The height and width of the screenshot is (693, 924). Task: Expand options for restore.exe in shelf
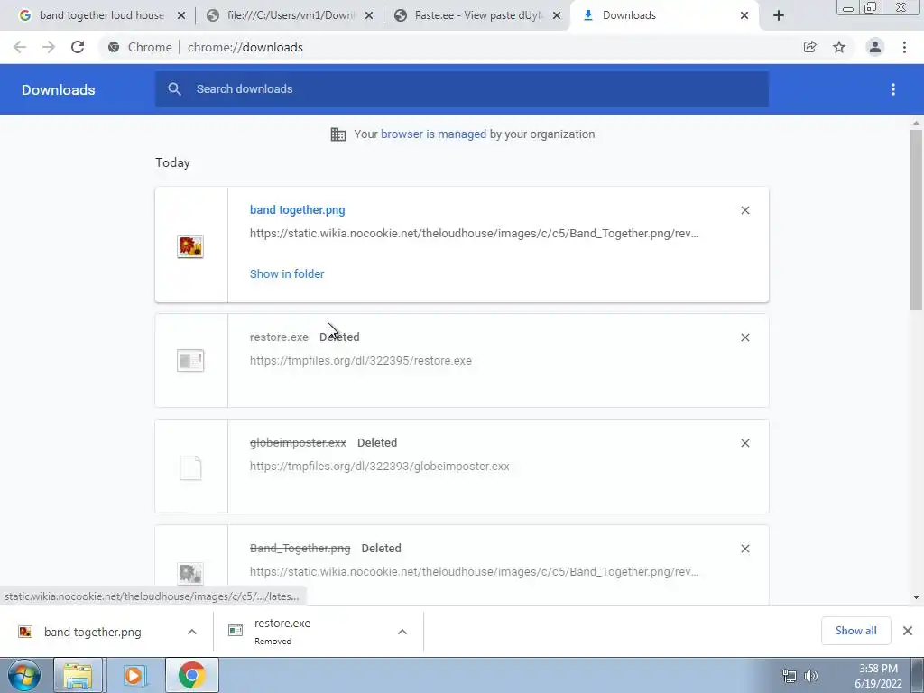pos(402,632)
